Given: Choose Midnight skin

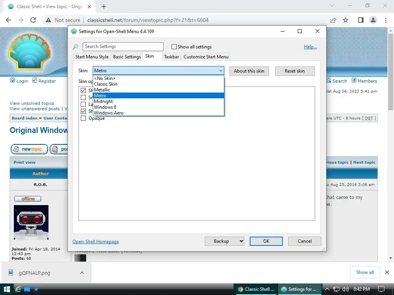Looking at the screenshot, I should (x=158, y=101).
